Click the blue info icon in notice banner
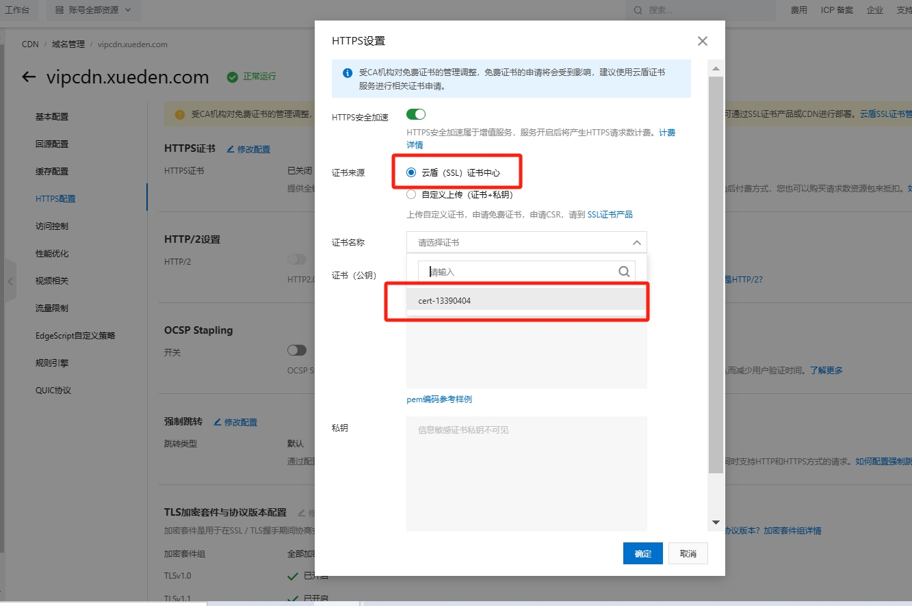 tap(348, 73)
